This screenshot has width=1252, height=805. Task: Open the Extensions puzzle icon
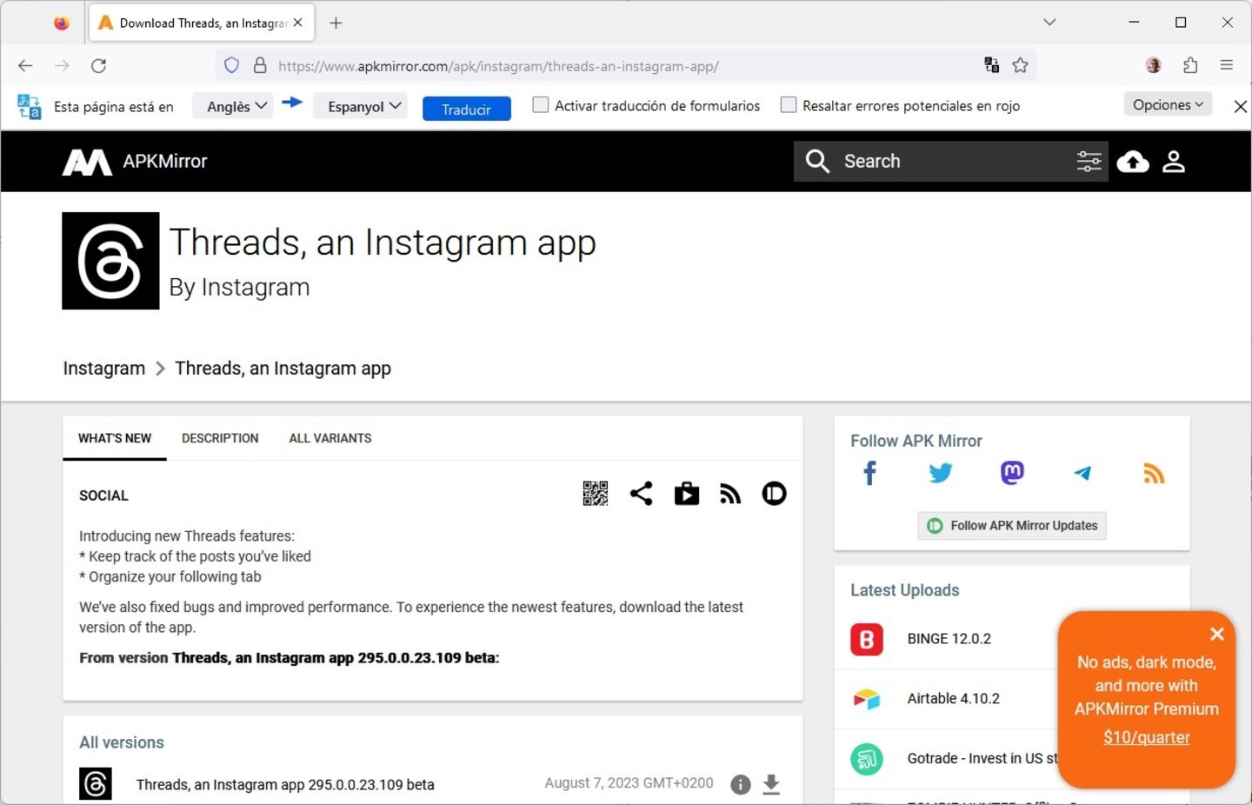[x=1190, y=65]
